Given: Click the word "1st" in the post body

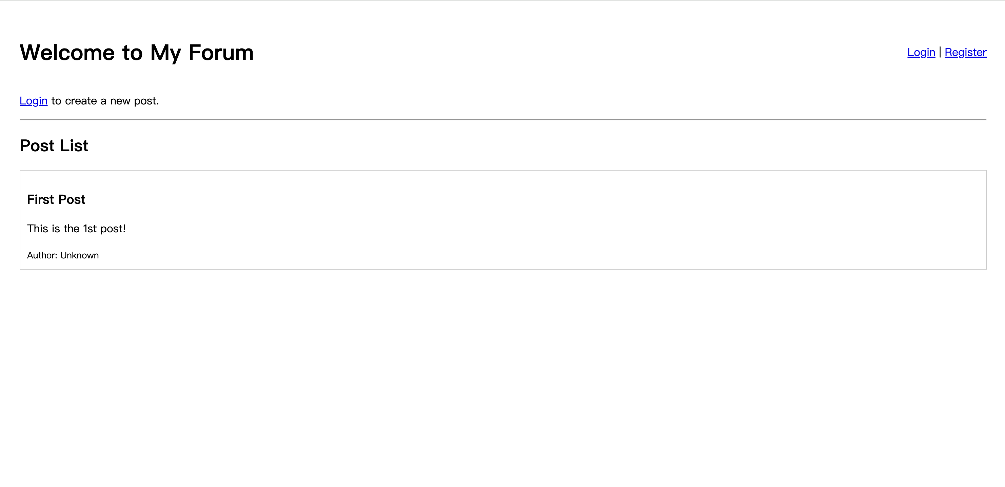Looking at the screenshot, I should (x=90, y=229).
